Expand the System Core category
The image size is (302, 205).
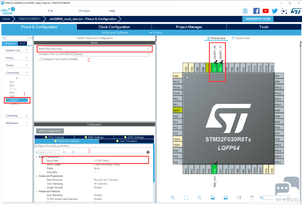[x=16, y=50]
